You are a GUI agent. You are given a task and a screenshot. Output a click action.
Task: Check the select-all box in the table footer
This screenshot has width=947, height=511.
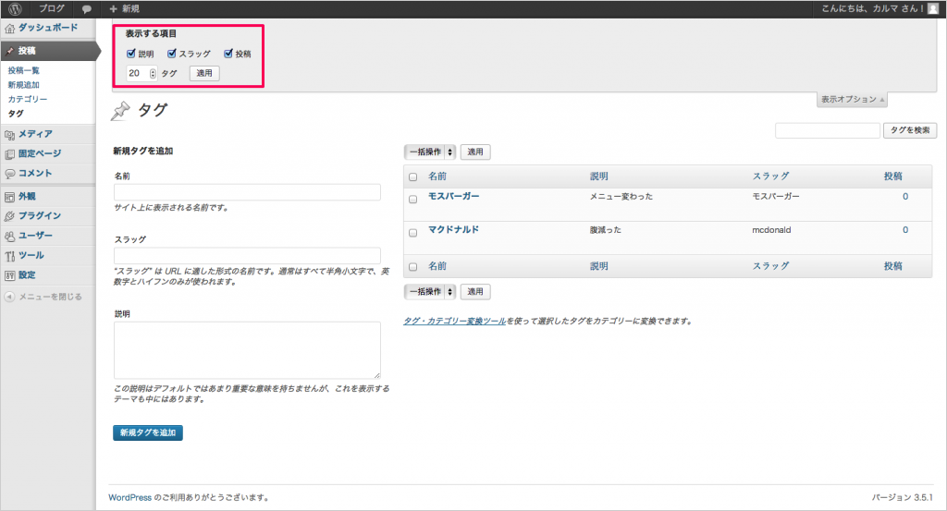tap(413, 266)
